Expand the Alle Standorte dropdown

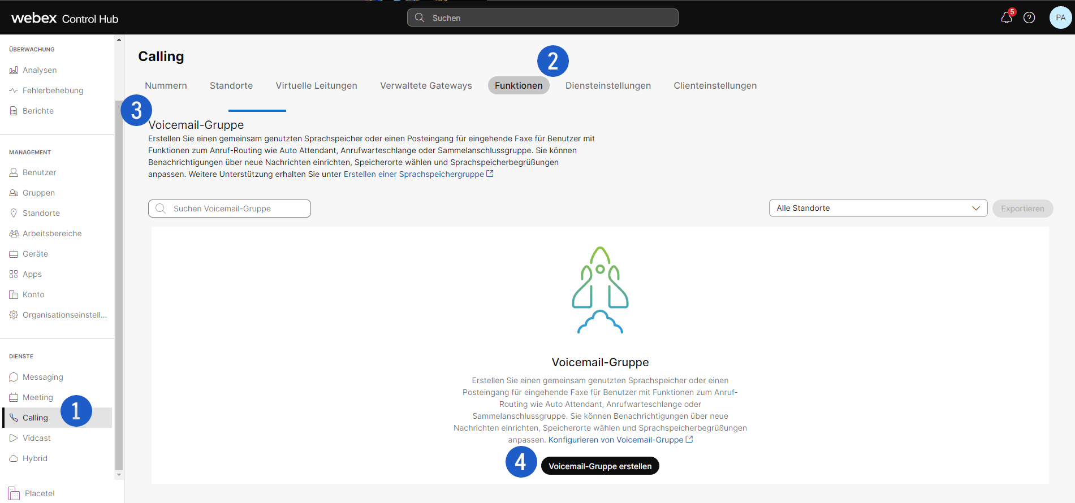click(878, 208)
